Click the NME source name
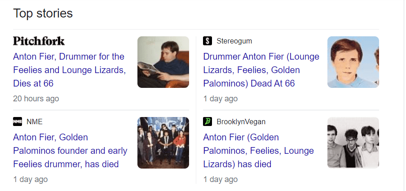Screen dimensions: 406x191 (35, 122)
